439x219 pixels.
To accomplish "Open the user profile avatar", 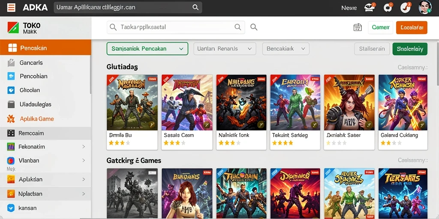I will coord(425,7).
